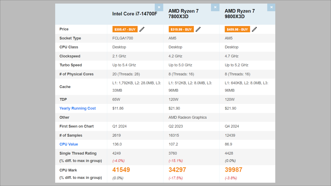Remove AMD Ryzen 7 7800X3D column
331x186 pixels.
click(215, 7)
